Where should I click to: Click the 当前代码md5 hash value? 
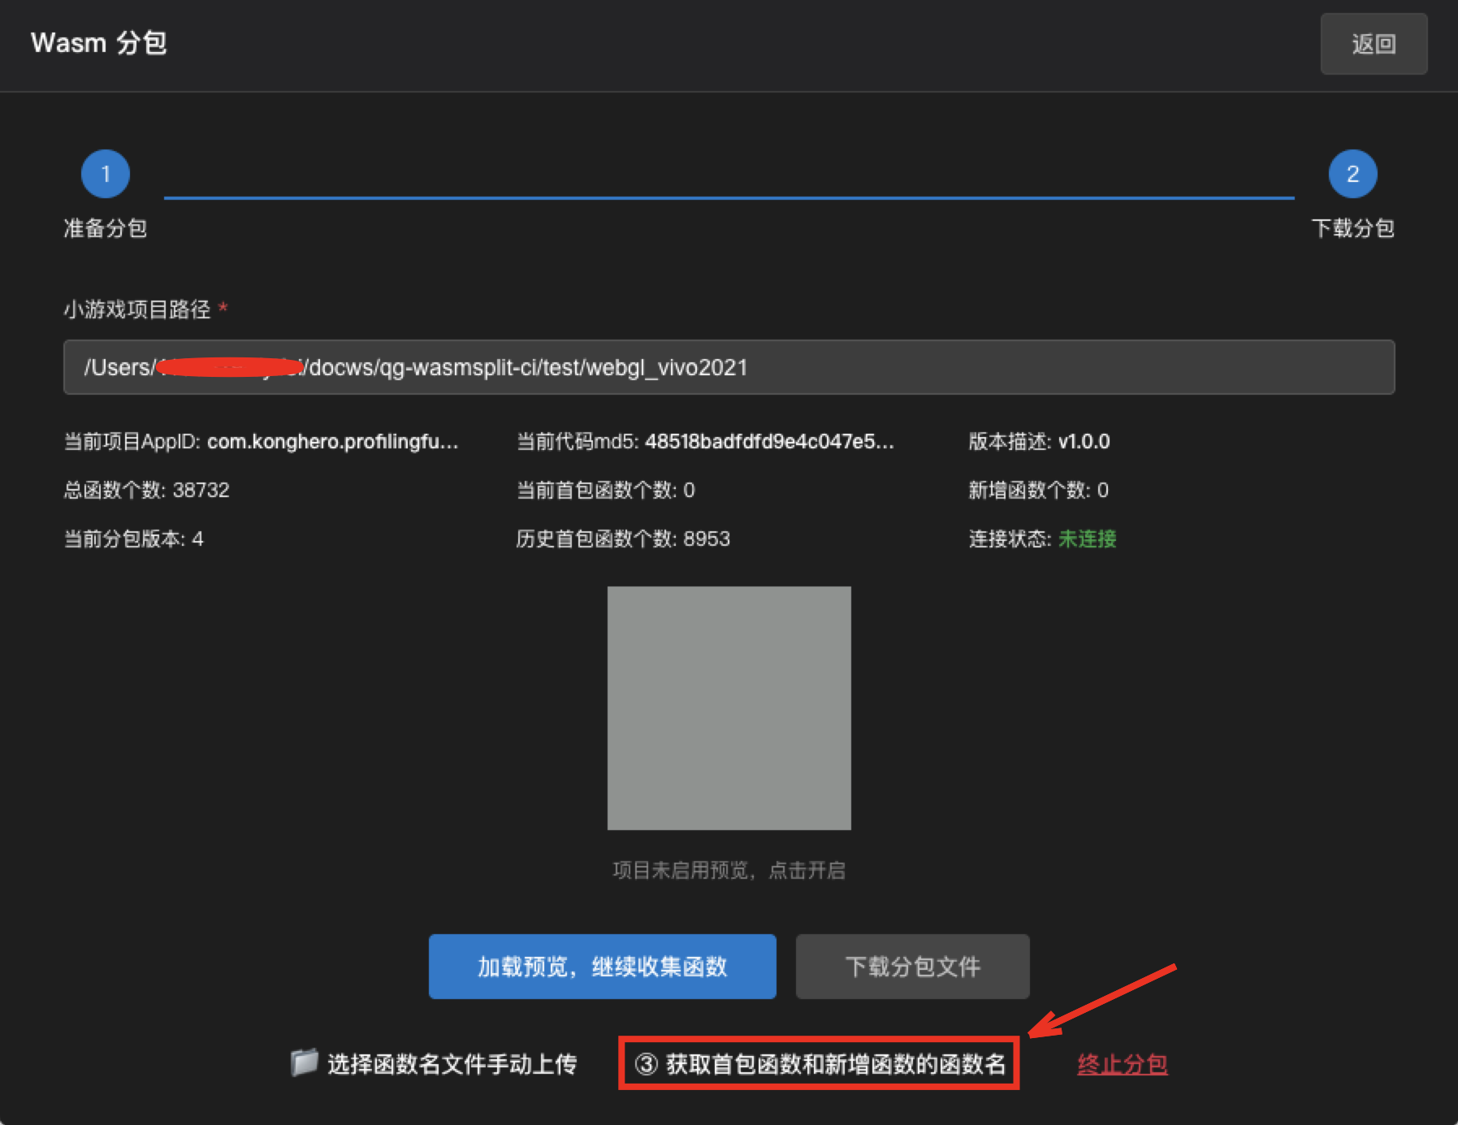pos(768,442)
